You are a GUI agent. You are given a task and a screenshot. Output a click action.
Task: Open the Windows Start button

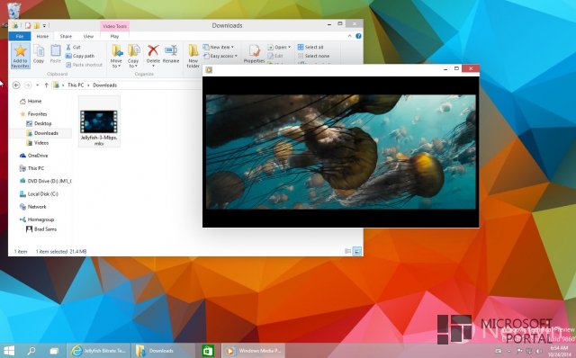coord(9,351)
